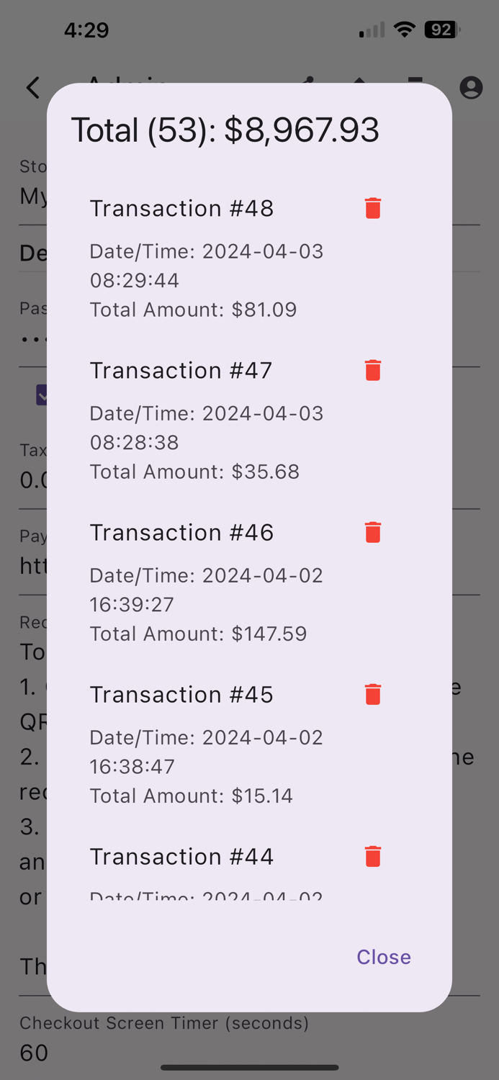Tap the $147.59 total amount line
The image size is (499, 1080).
pyautogui.click(x=198, y=634)
